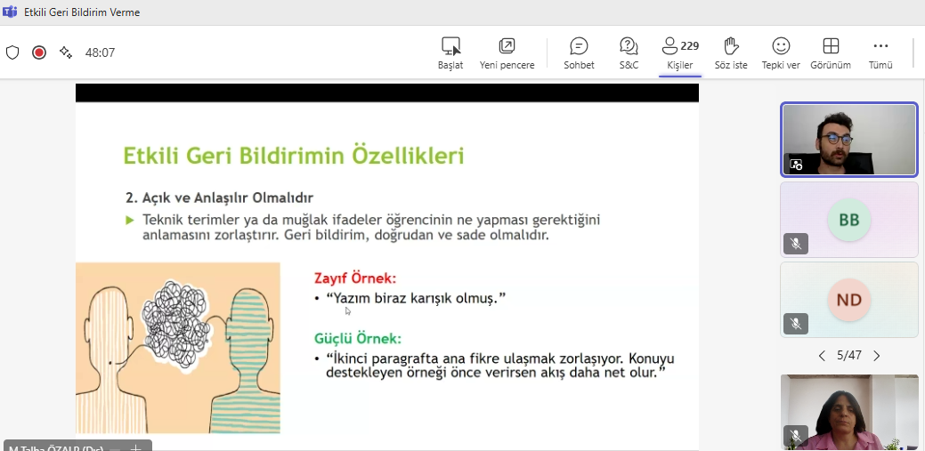Go to previous participant page
The width and height of the screenshot is (925, 451).
(822, 356)
